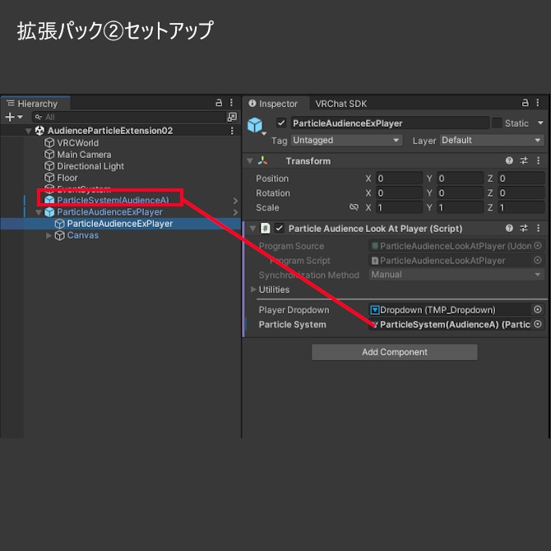Viewport: 551px width, 551px height.
Task: Open the Transform component kebab menu
Action: [x=539, y=160]
